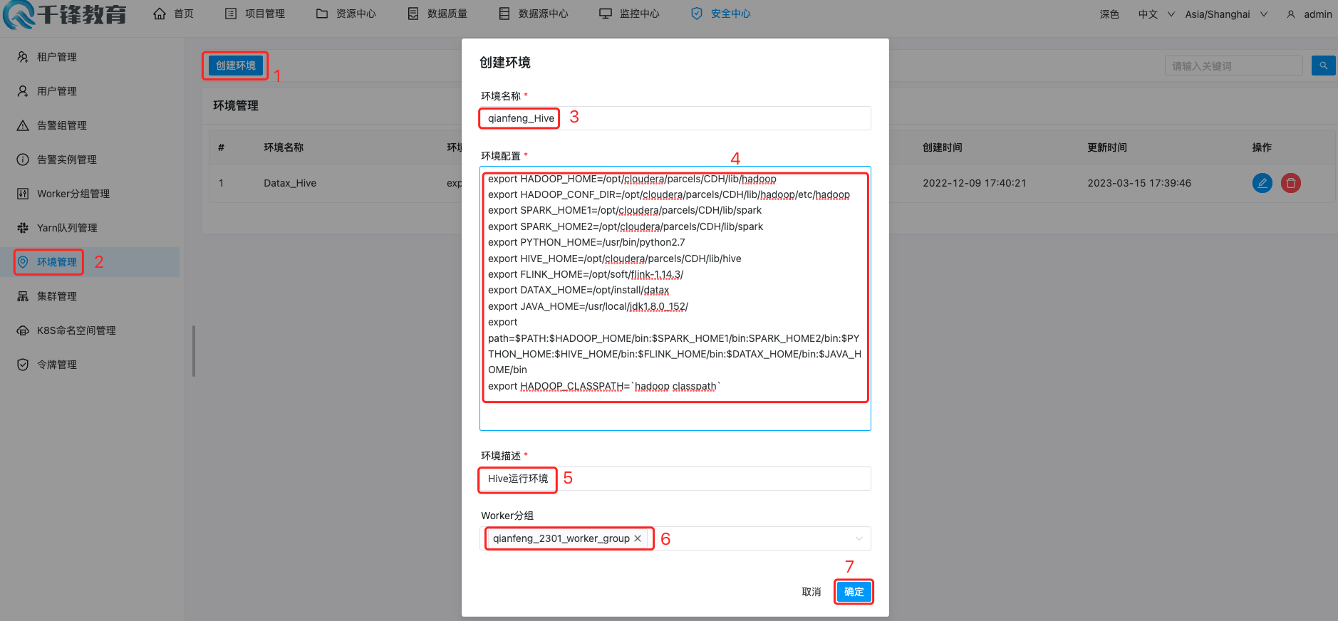
Task: Open the Worker分组 dropdown arrow
Action: [859, 538]
